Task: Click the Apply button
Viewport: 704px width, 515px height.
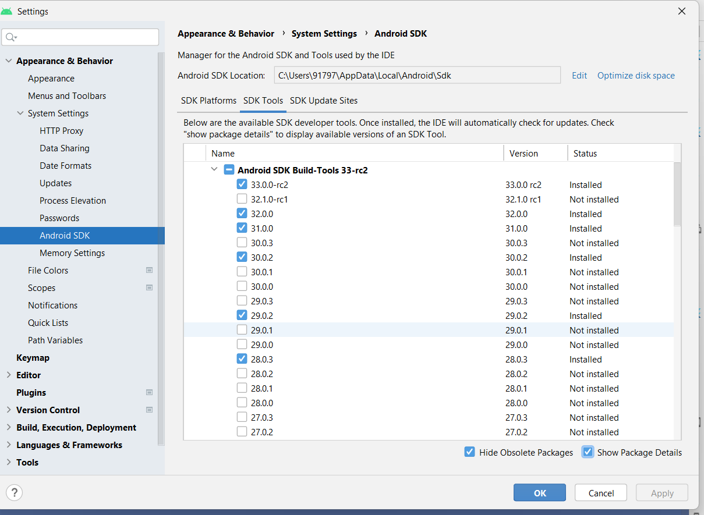Action: (662, 492)
